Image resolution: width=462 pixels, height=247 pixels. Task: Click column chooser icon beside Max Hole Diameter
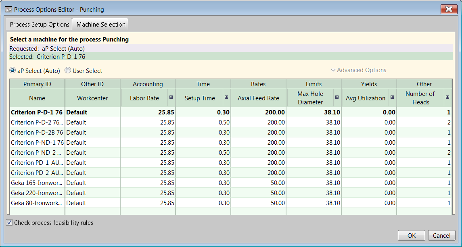tap(337, 98)
